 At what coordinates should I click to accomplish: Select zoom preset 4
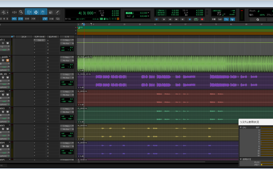tap(4, 19)
